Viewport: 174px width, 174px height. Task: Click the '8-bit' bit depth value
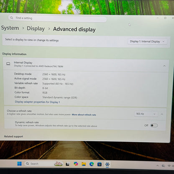tap(45, 88)
